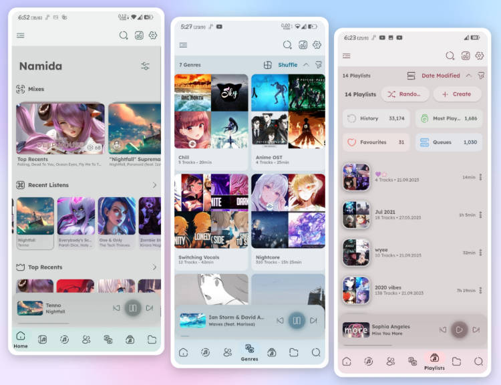Open Most Played playlist card
501x385 pixels.
click(x=449, y=118)
